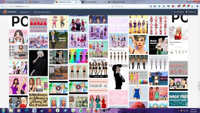Click the URL address bar

point(57,6)
